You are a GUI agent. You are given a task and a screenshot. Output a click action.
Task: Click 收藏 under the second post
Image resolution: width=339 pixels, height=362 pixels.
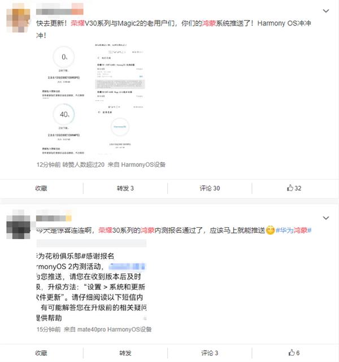tap(41, 353)
